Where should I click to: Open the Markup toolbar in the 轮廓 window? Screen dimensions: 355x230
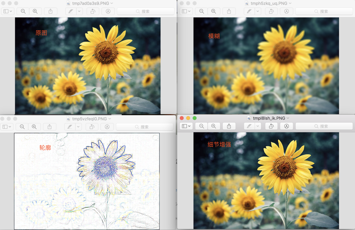[107, 126]
